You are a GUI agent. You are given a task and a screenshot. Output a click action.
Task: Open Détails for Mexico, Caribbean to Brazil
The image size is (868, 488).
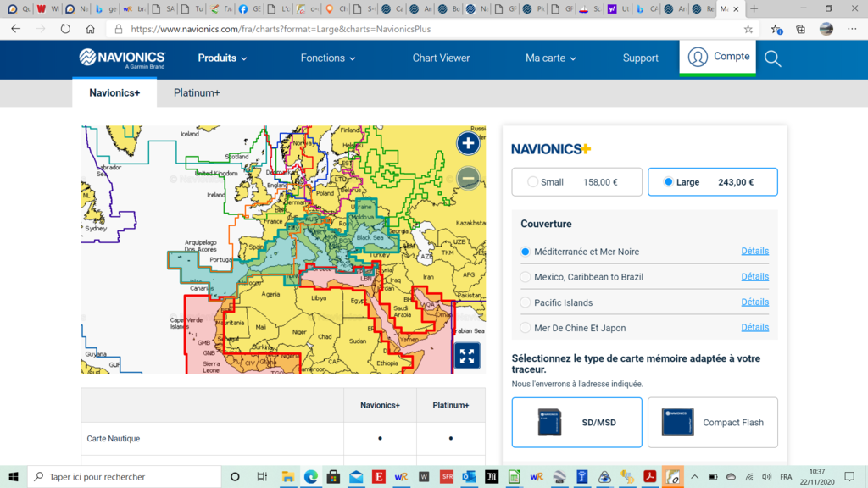(755, 277)
